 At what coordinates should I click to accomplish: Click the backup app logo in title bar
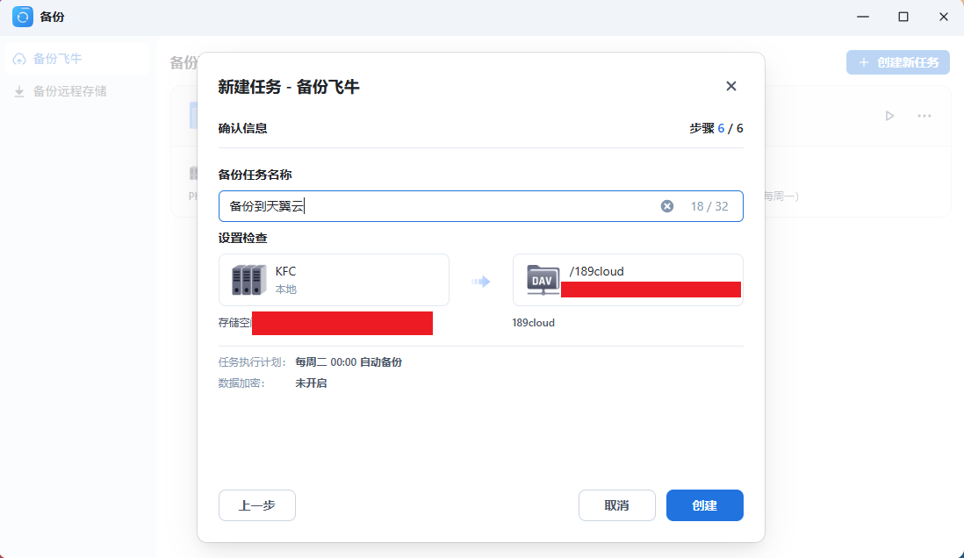pos(23,17)
